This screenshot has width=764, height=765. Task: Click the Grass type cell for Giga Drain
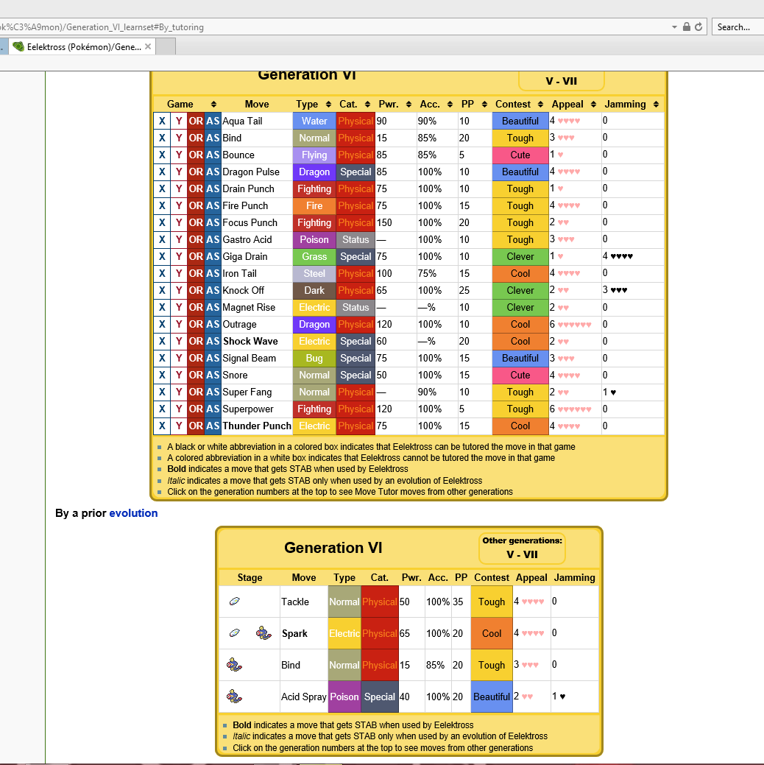[x=314, y=257]
